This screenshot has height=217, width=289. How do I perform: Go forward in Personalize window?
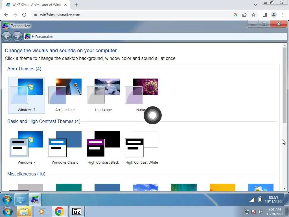pyautogui.click(x=17, y=36)
